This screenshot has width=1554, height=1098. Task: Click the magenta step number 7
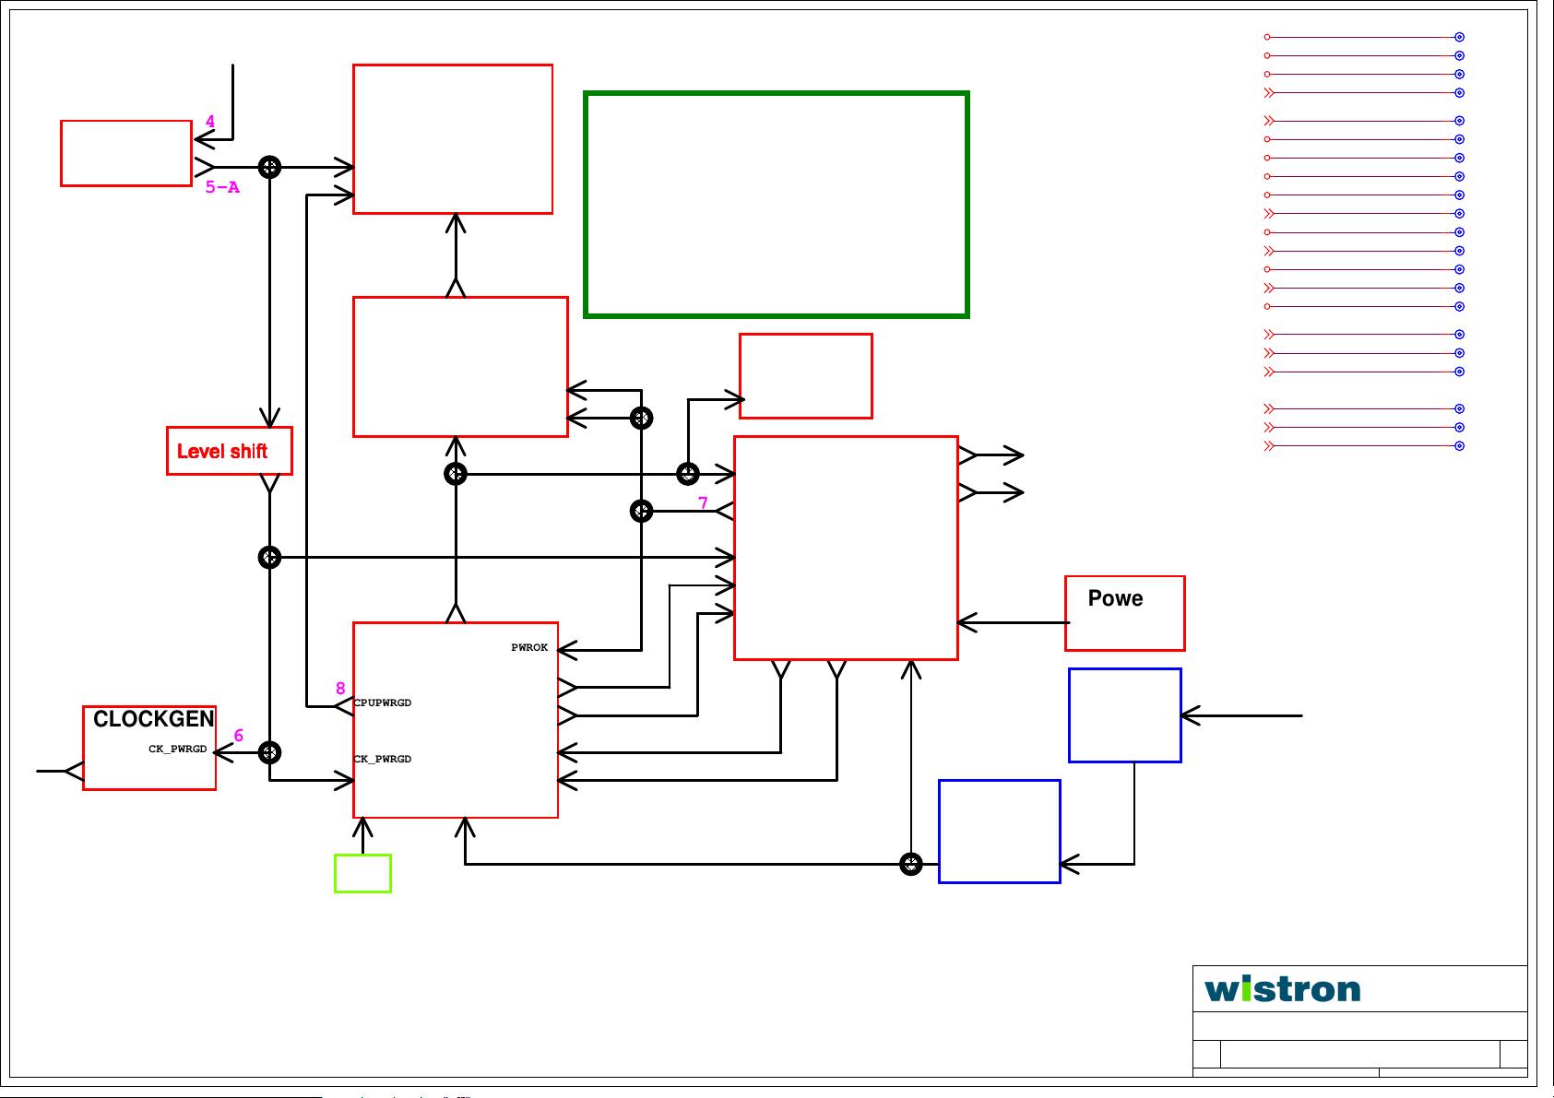pyautogui.click(x=703, y=503)
